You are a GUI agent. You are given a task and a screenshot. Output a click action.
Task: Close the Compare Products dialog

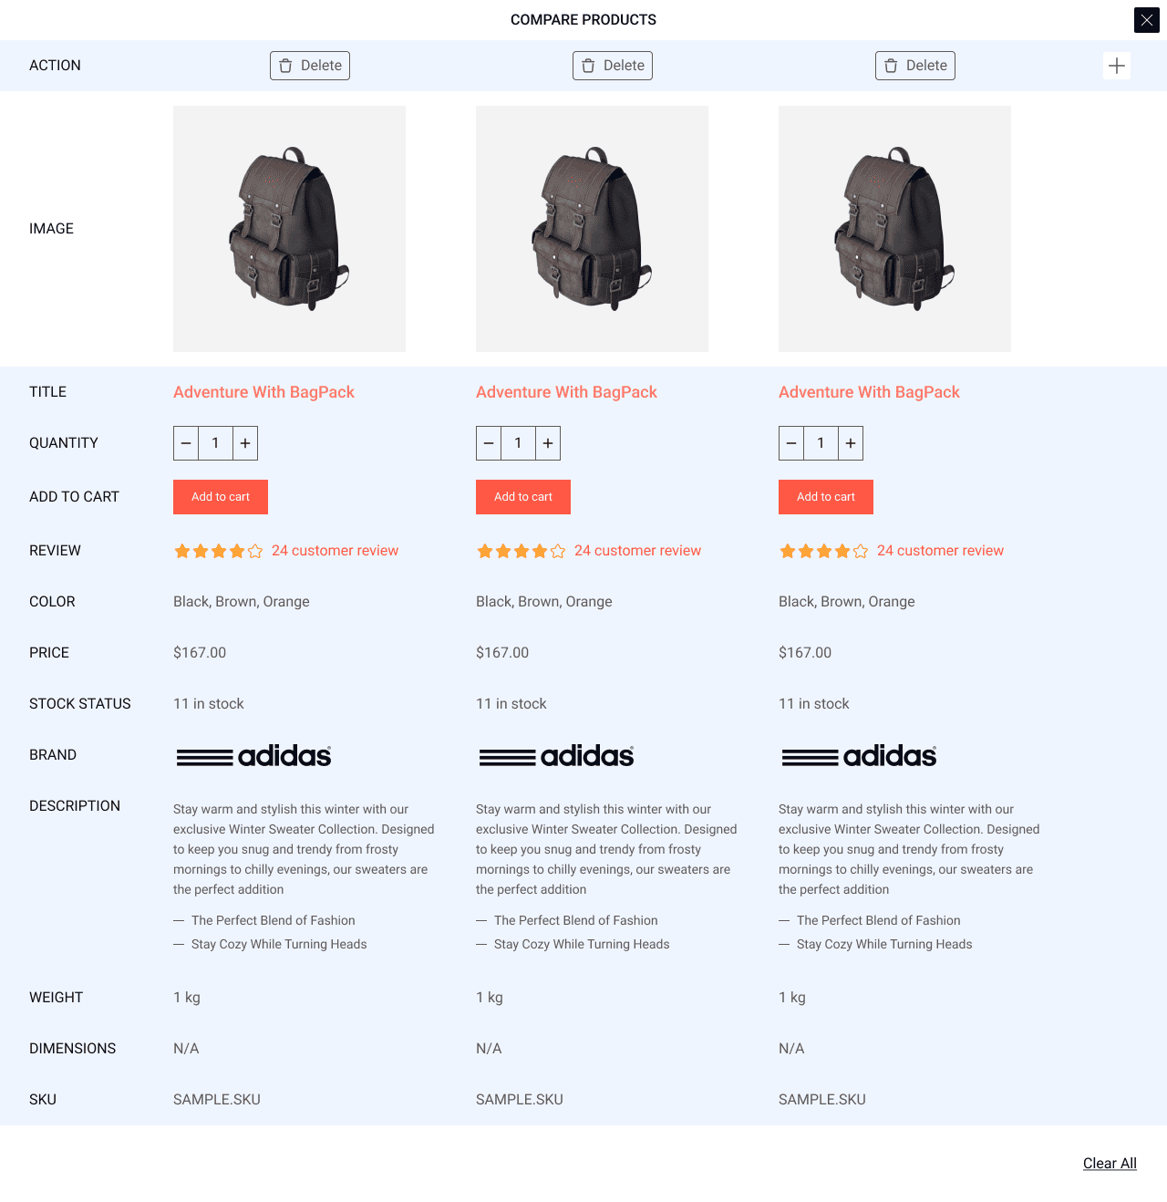coord(1146,20)
